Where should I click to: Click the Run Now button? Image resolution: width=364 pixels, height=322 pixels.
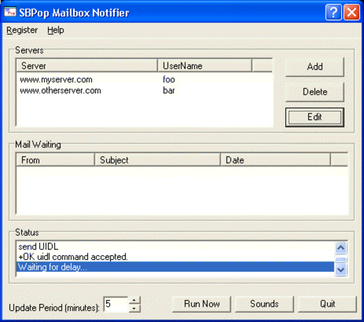point(202,304)
